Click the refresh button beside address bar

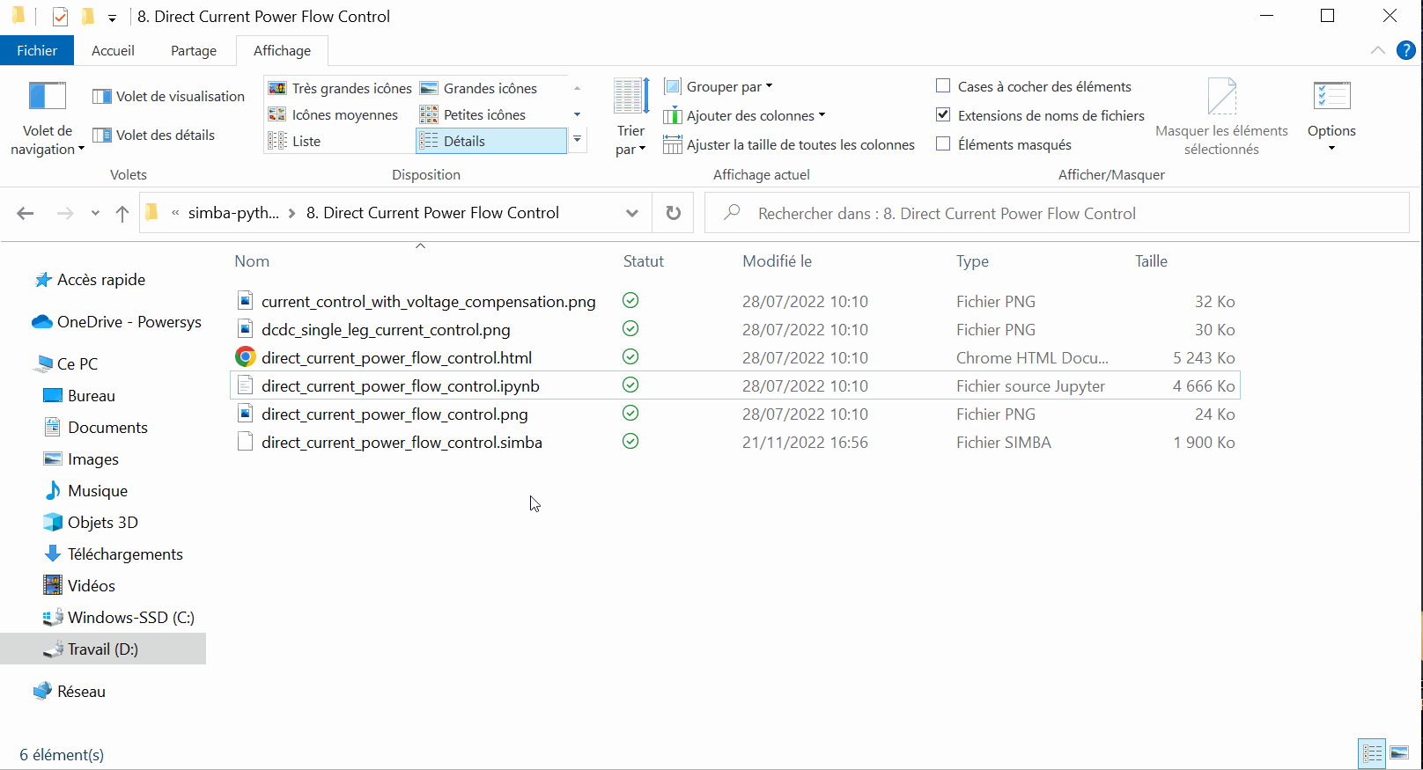[x=673, y=213]
